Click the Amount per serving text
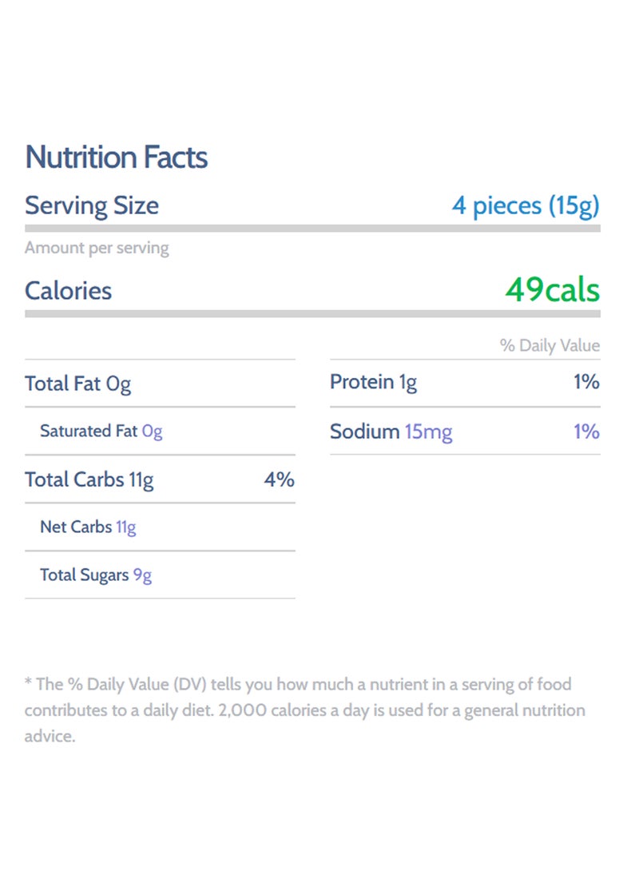 97,248
